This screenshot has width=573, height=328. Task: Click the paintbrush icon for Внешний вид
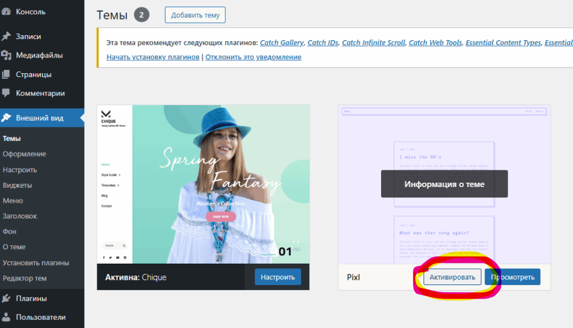click(7, 118)
